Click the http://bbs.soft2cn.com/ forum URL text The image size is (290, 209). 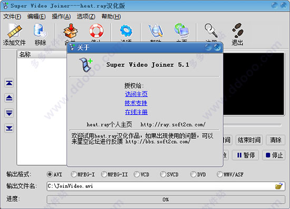pyautogui.click(x=158, y=142)
